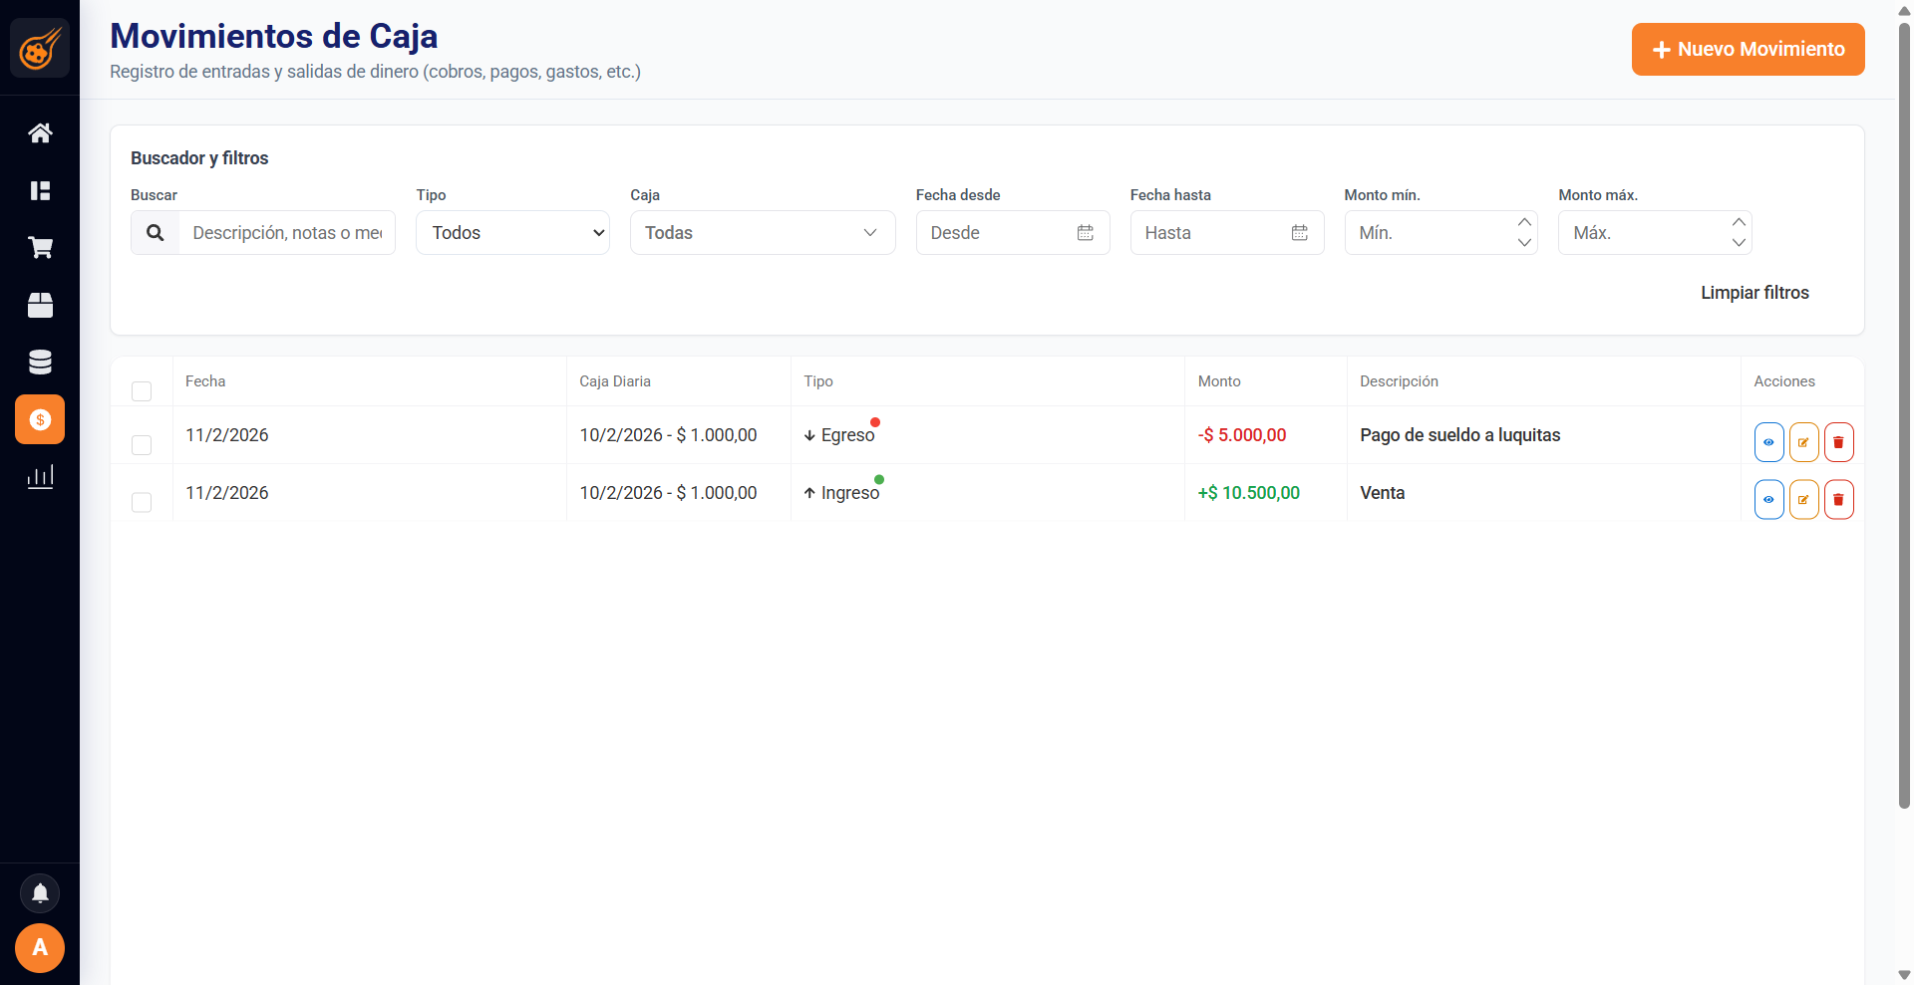The width and height of the screenshot is (1914, 985).
Task: Open the bar chart reports icon
Action: point(40,477)
